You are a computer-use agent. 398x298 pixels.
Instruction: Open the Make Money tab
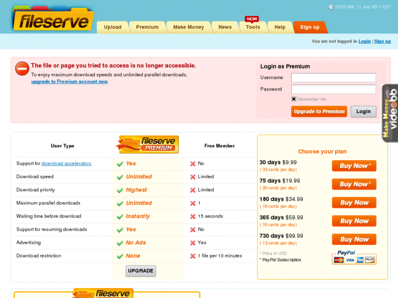[x=188, y=27]
